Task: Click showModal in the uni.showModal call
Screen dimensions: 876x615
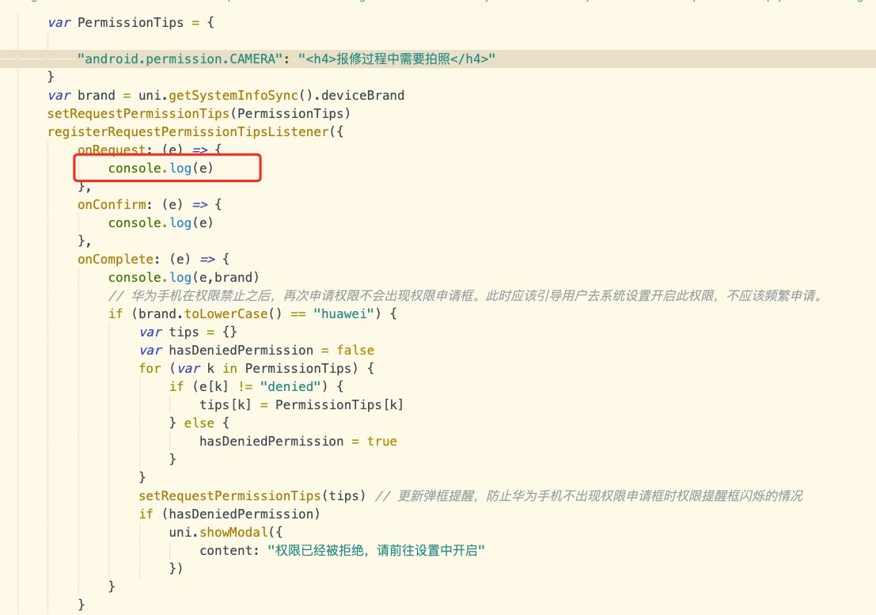Action: pos(233,532)
